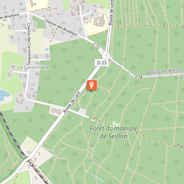Viewport: 184px width, 184px height.
Task: Click the D 23 road shield
Action: click(x=102, y=63)
